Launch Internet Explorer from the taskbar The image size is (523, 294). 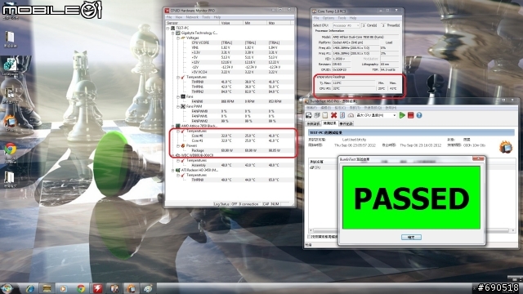coord(30,288)
